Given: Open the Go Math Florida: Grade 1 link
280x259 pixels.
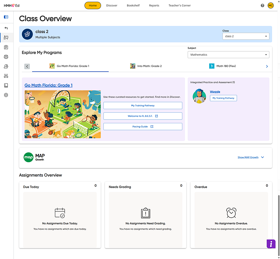Looking at the screenshot, I should click(x=48, y=85).
